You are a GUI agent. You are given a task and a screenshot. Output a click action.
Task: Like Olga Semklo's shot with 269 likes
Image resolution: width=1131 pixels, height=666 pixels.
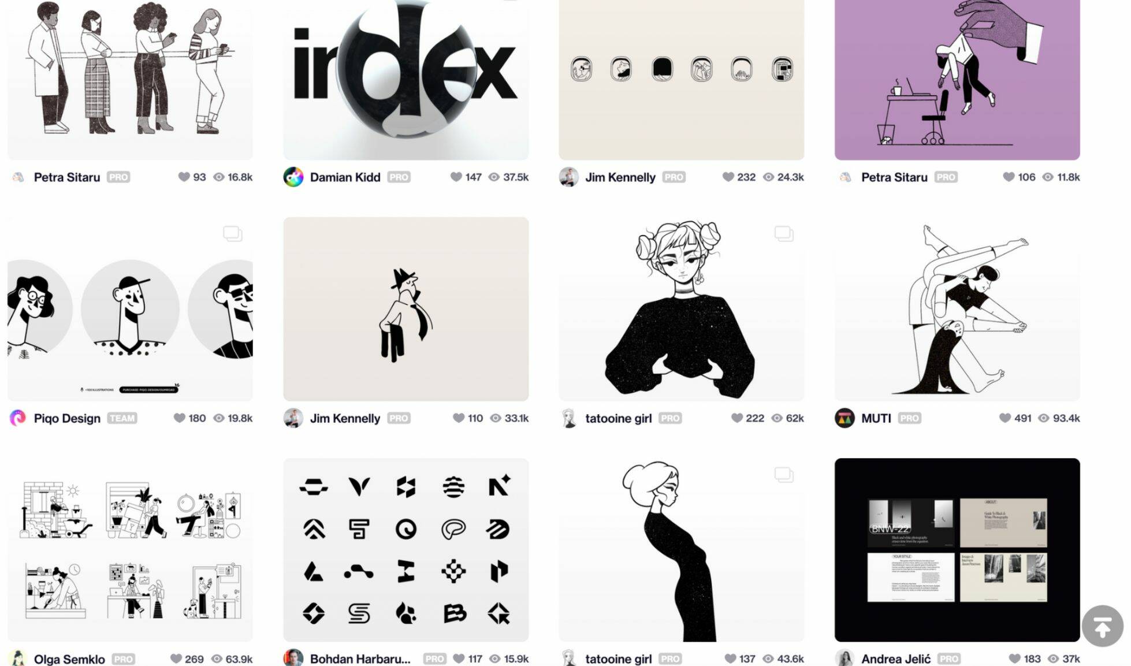[176, 658]
